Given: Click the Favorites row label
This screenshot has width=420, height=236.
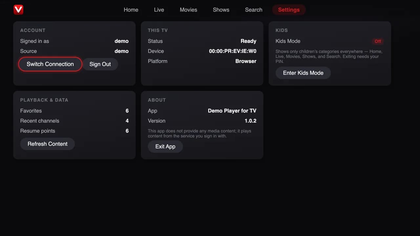Looking at the screenshot, I should coord(31,111).
